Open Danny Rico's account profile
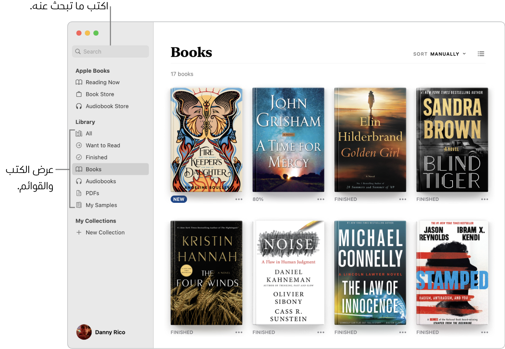Screen dimensions: 505x349 tap(101, 332)
